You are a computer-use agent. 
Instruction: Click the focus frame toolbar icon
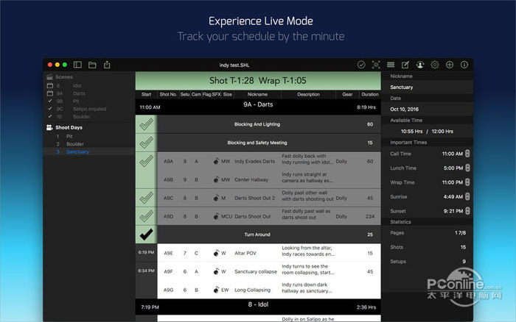pos(376,65)
